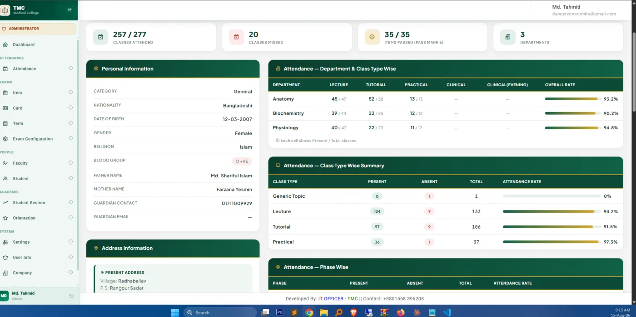Open Firefox from the taskbar
The width and height of the screenshot is (636, 317).
[x=400, y=312]
